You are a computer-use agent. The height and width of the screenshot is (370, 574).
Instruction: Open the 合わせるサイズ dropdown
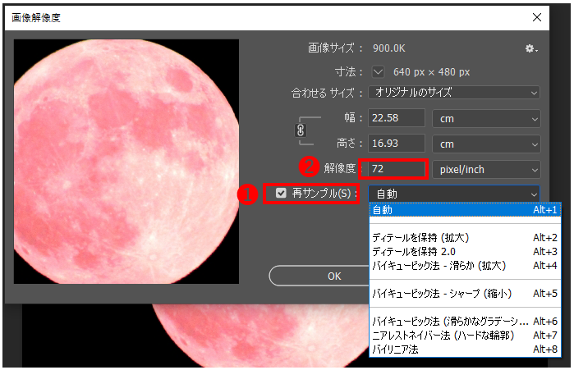[453, 93]
